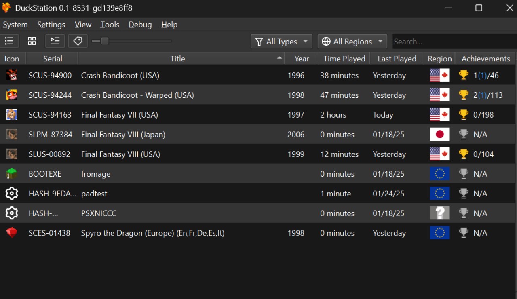The image size is (517, 299).
Task: Select the padtest entry title
Action: (94, 194)
